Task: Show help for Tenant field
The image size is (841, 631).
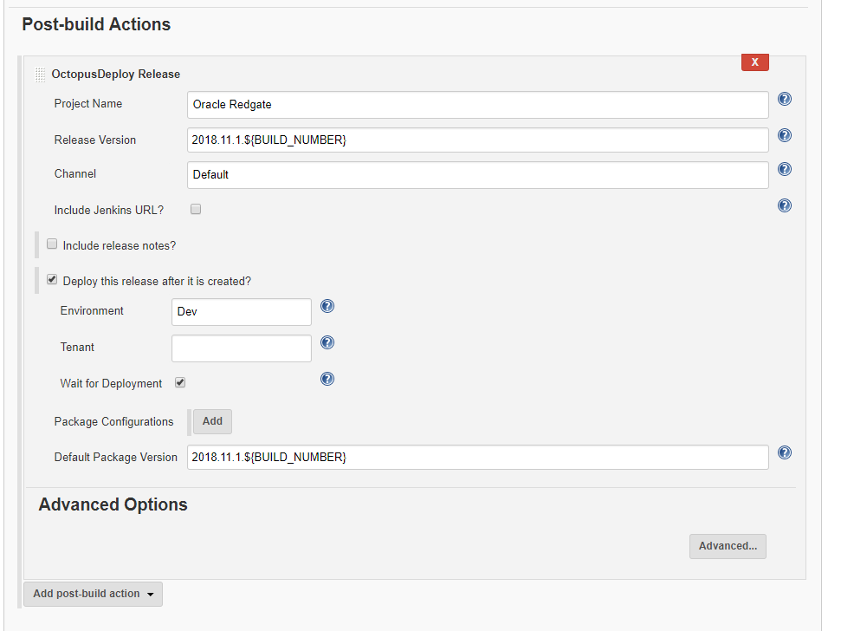Action: 327,343
